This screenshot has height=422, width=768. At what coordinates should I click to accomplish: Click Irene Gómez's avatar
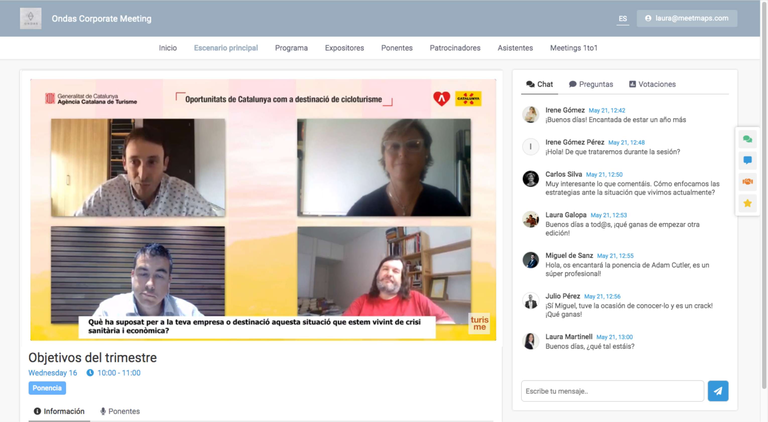click(531, 115)
